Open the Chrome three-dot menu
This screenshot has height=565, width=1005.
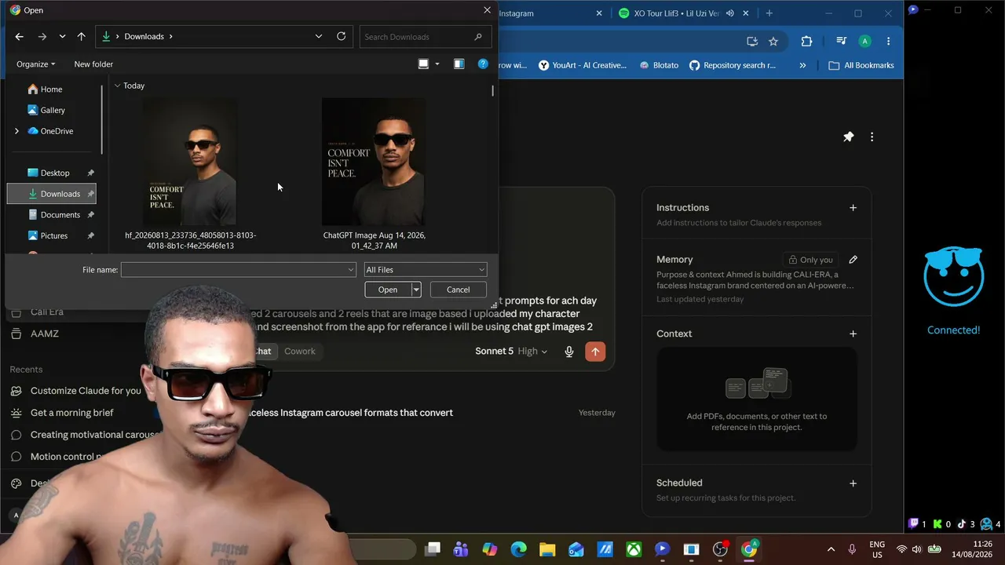point(888,42)
